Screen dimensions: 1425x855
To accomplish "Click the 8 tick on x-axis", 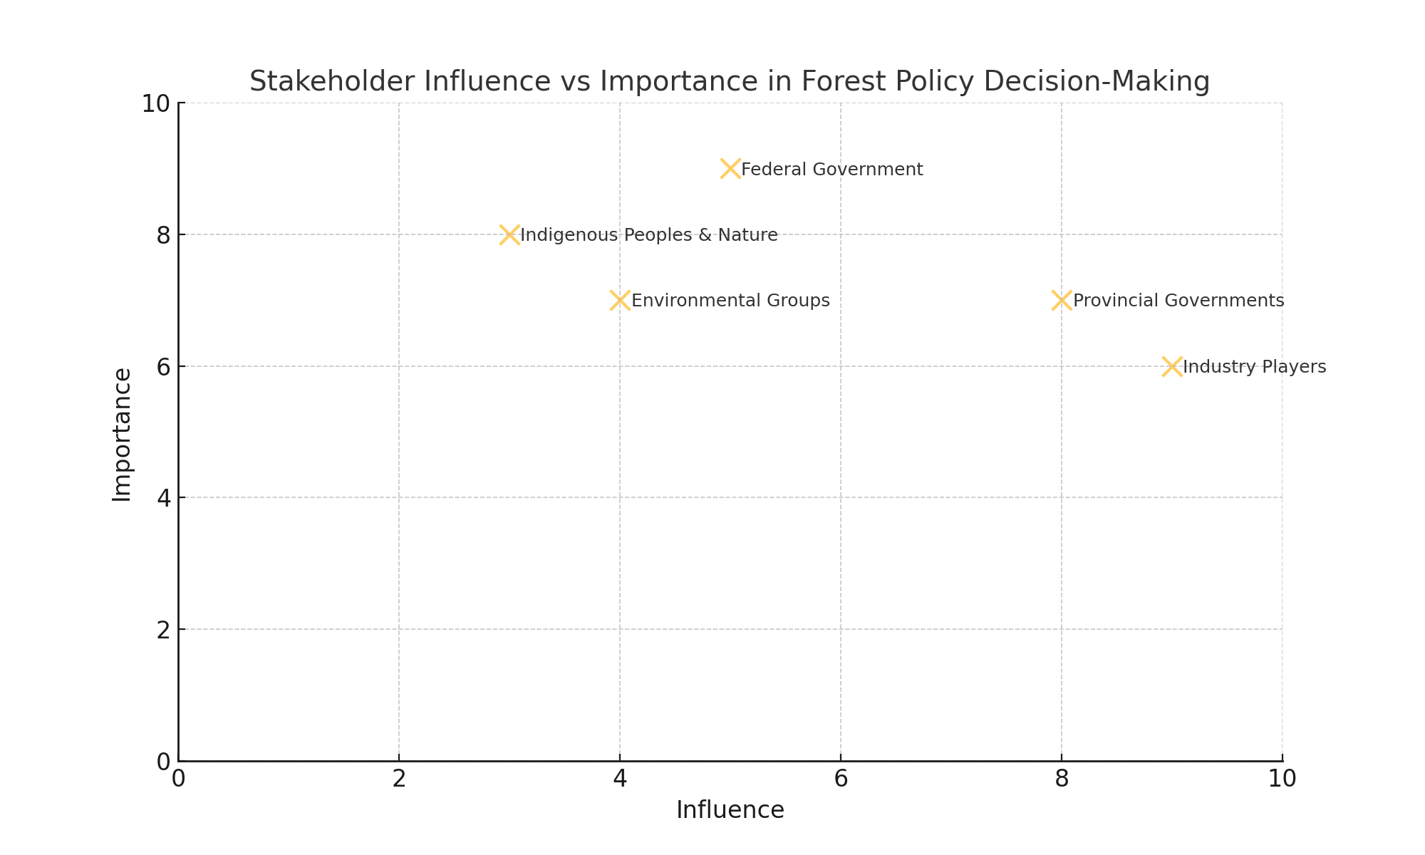I will pos(1062,779).
